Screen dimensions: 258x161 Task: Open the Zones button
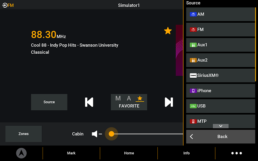point(24,134)
